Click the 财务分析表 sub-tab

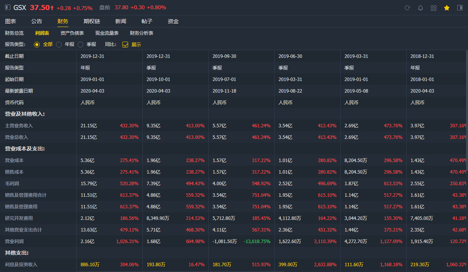point(142,33)
